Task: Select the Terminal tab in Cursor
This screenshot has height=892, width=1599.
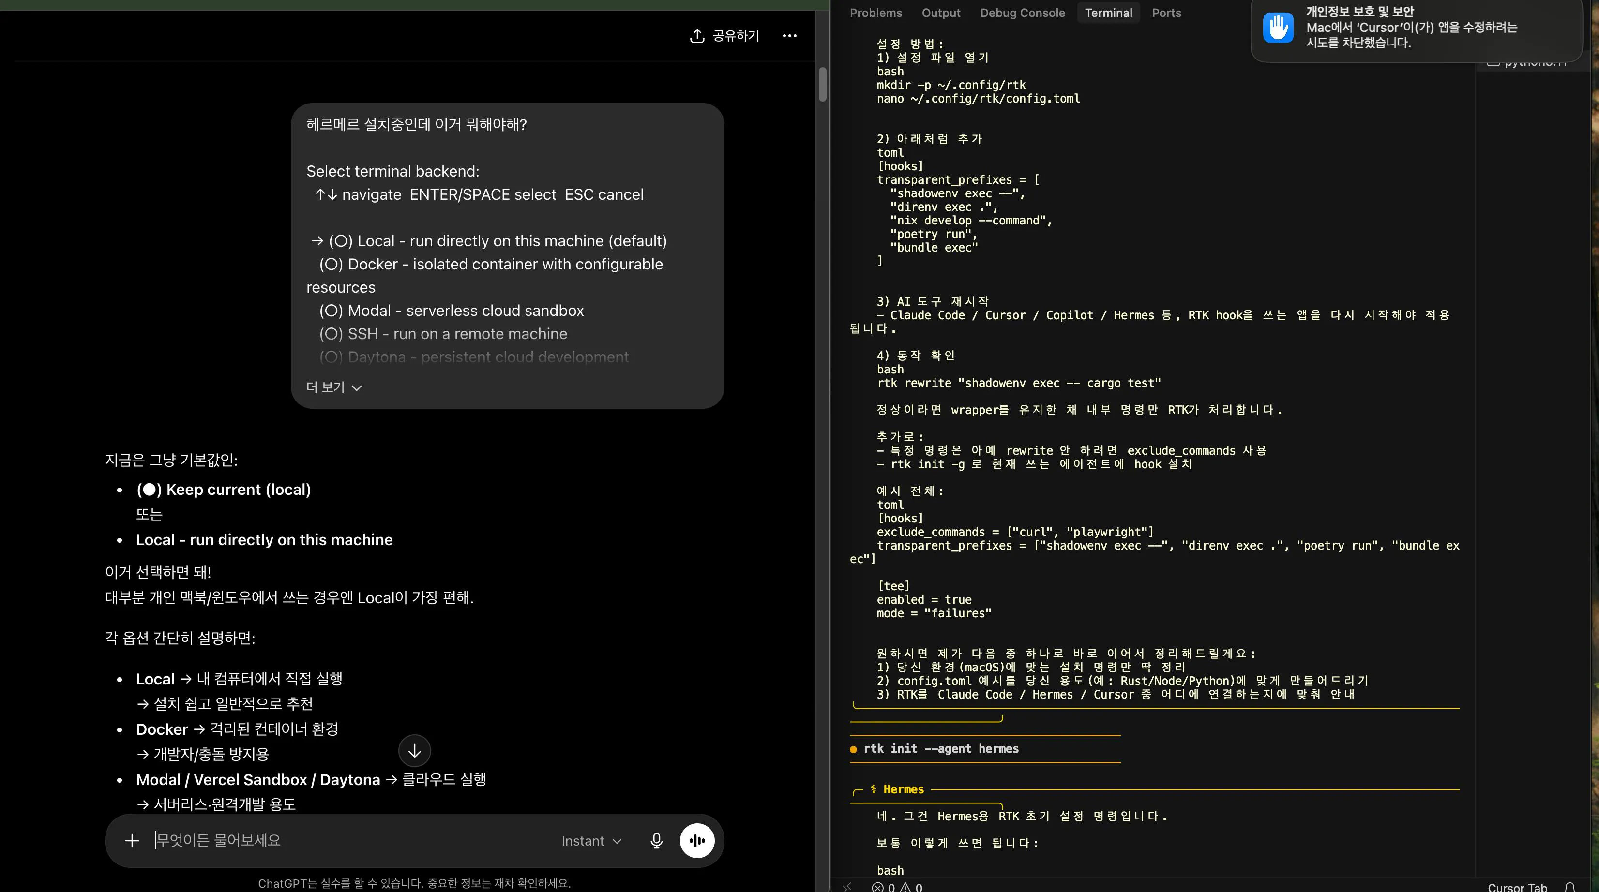Action: click(x=1109, y=13)
